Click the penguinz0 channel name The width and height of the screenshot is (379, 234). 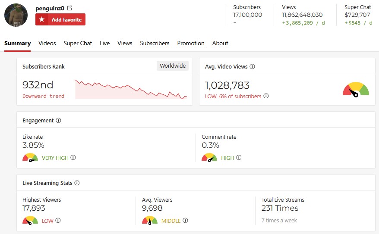coord(50,8)
